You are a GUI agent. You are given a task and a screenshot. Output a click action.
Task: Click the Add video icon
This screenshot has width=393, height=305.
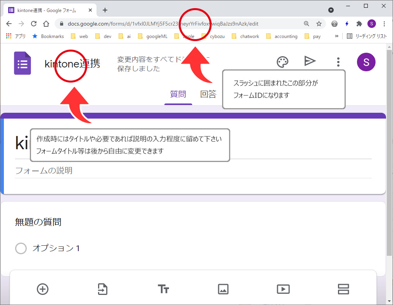pos(283,289)
